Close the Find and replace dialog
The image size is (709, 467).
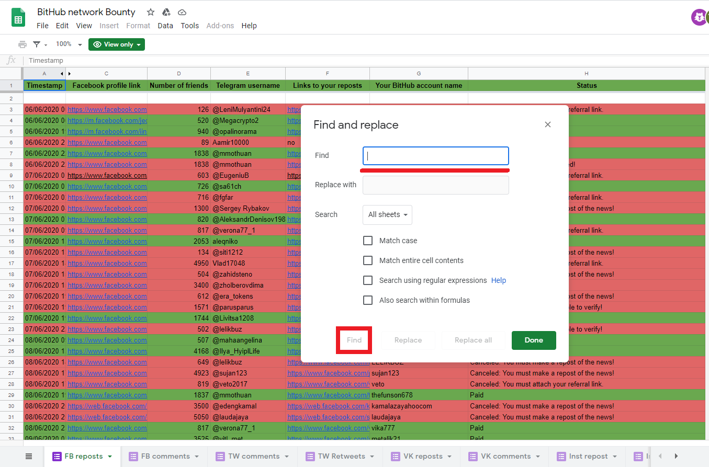(x=548, y=124)
